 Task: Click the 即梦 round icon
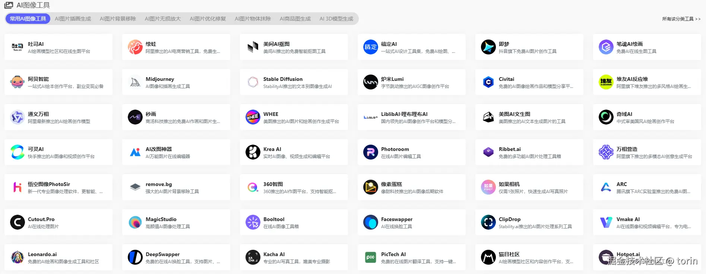(x=488, y=47)
